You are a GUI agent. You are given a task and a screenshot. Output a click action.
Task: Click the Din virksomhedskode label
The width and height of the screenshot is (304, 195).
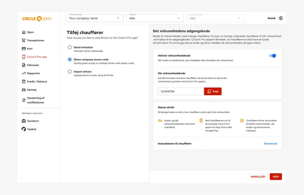tap(171, 73)
